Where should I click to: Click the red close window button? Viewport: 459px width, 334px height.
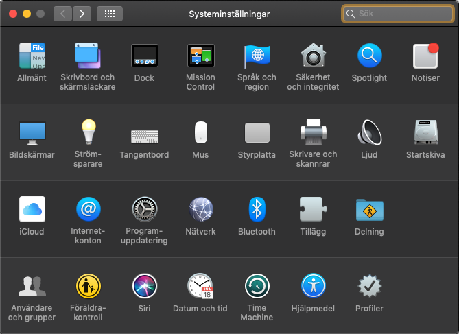click(13, 14)
